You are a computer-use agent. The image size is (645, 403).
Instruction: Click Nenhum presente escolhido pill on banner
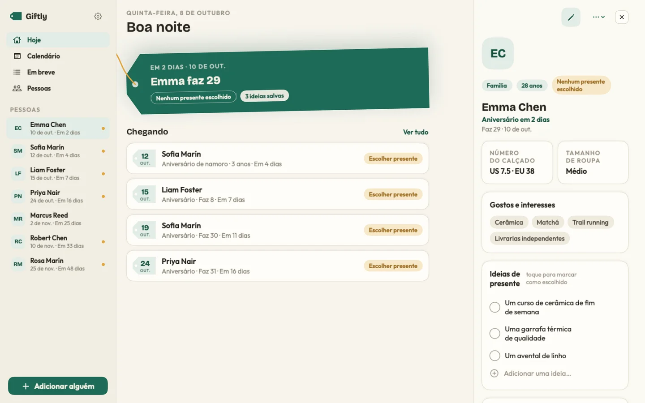[193, 98]
